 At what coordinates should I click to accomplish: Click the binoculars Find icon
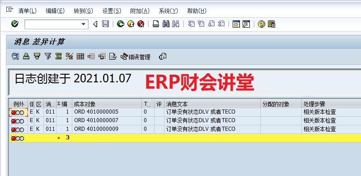coord(166,24)
